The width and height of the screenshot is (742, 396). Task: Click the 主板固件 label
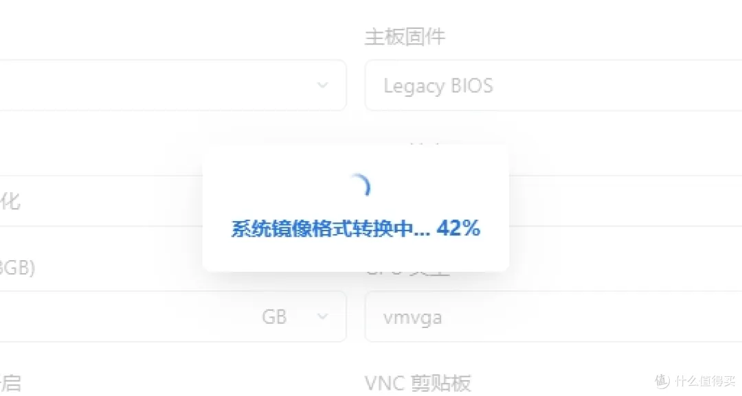coord(405,37)
